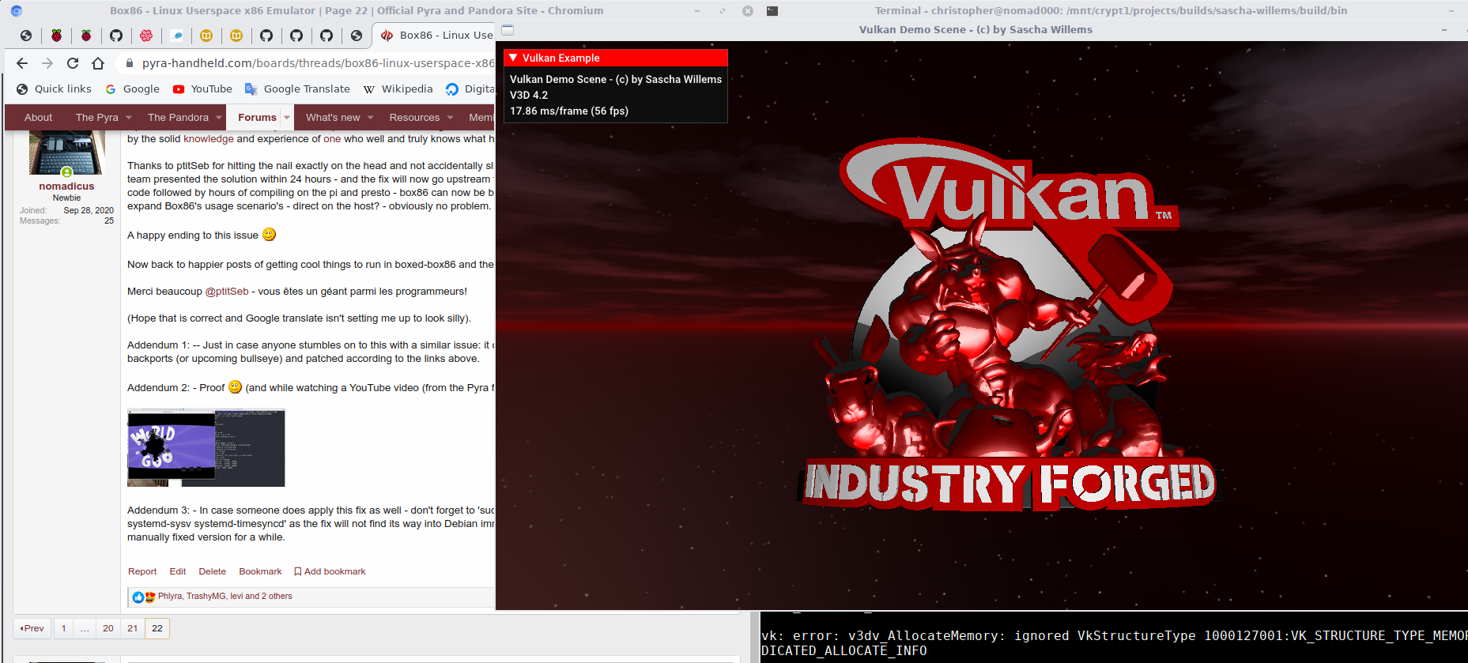The height and width of the screenshot is (663, 1468).
Task: Open the screenshot thumbnail in Addendum 2
Action: pyautogui.click(x=206, y=447)
